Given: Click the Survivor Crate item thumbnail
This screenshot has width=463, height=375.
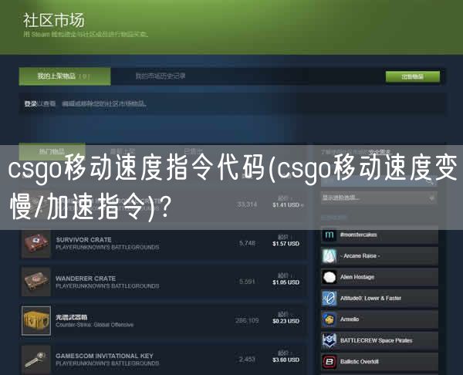Looking at the screenshot, I should [x=36, y=244].
